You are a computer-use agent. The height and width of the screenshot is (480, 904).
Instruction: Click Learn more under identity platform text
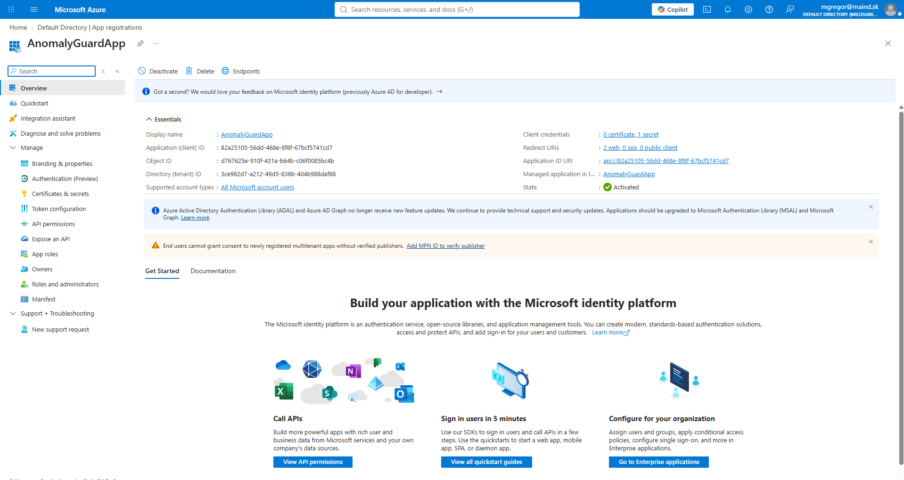tap(610, 333)
